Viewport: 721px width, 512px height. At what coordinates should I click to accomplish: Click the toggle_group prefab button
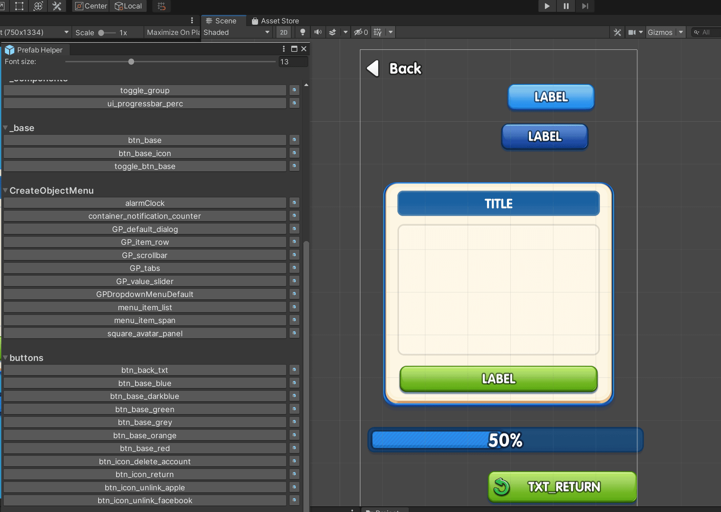tap(145, 90)
